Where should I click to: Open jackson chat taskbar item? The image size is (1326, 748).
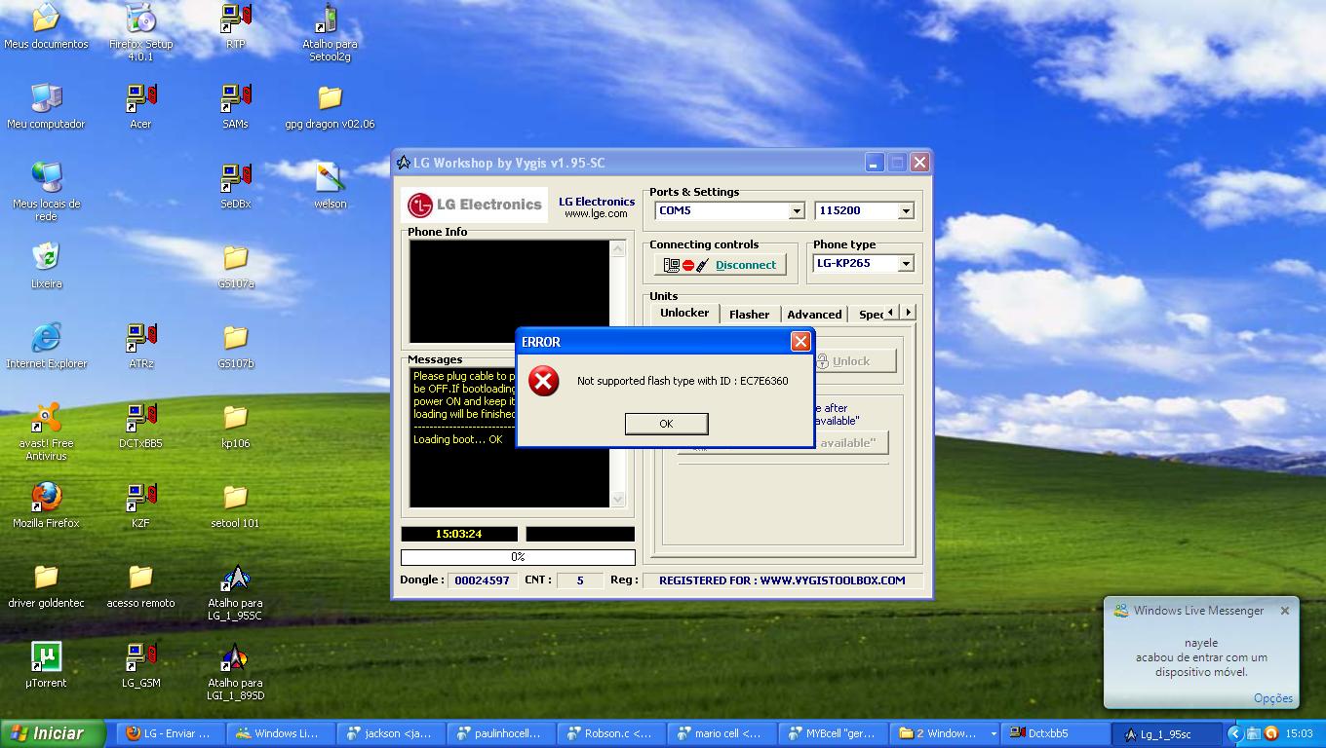click(393, 733)
